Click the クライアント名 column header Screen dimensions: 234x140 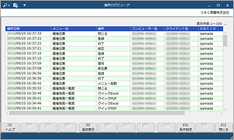[x=181, y=29]
